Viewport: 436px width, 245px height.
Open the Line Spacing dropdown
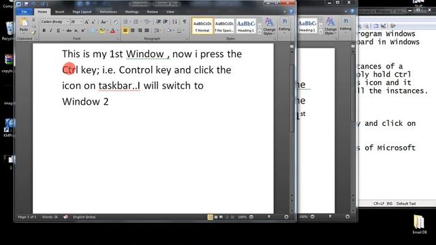pyautogui.click(x=157, y=31)
